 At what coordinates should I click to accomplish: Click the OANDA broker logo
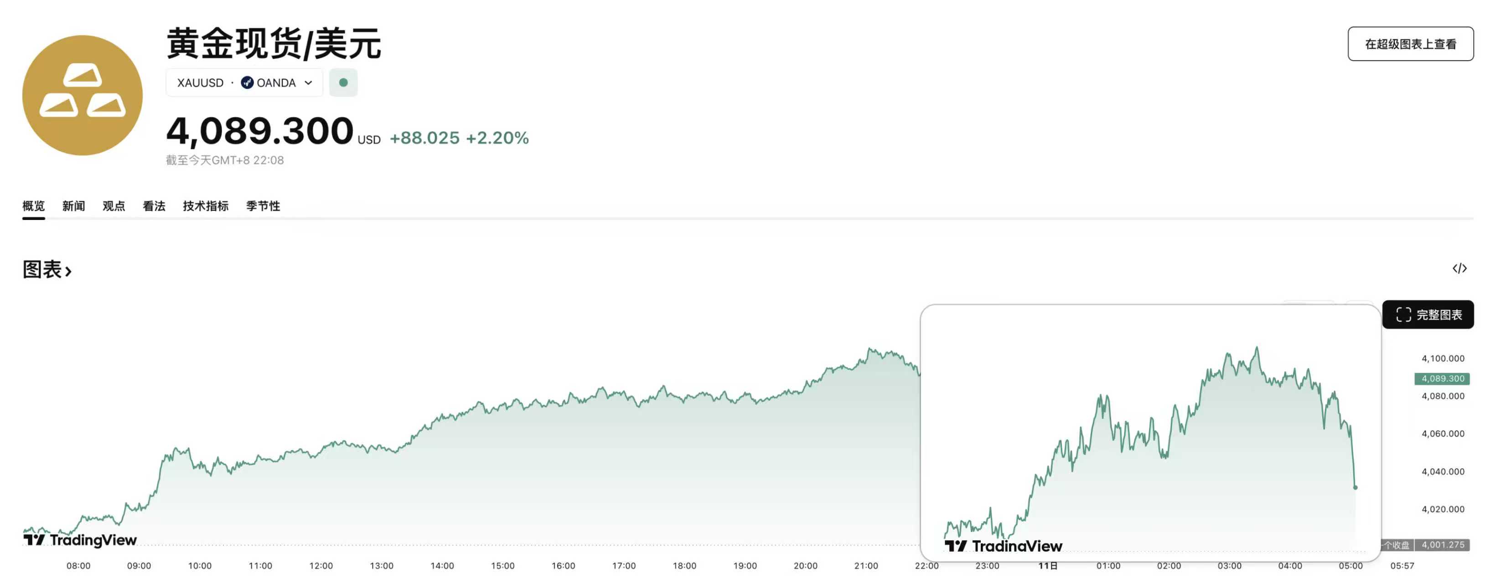(247, 82)
